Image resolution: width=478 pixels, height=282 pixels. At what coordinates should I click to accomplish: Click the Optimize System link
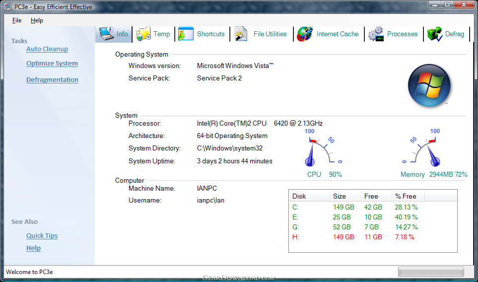(52, 64)
